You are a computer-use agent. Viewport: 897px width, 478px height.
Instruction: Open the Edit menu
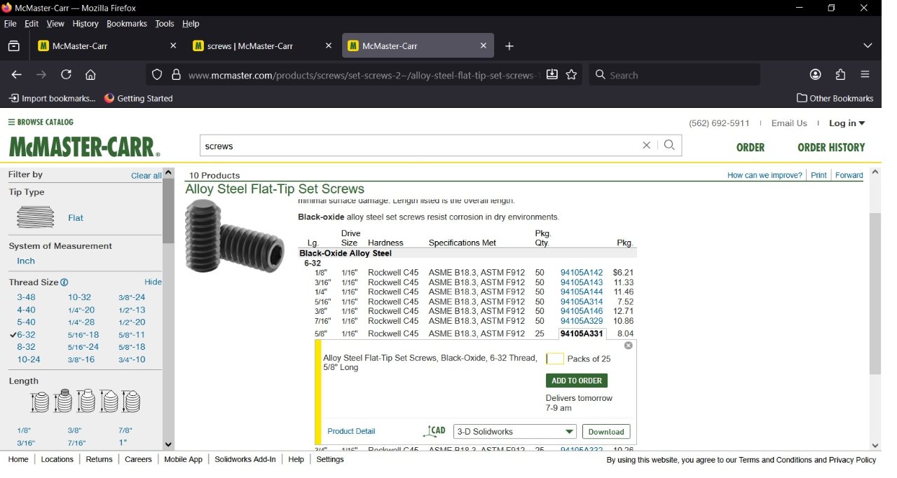[32, 23]
